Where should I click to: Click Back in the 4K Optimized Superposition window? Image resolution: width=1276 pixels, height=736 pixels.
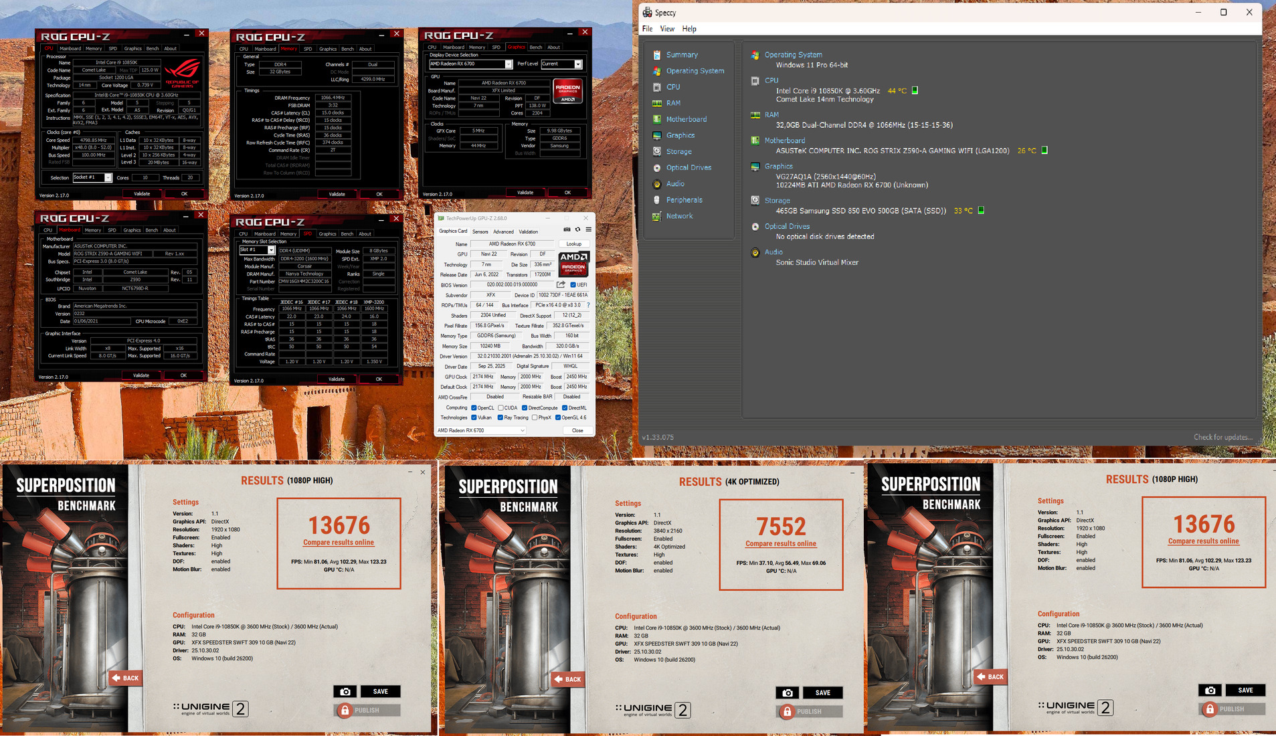pos(567,679)
